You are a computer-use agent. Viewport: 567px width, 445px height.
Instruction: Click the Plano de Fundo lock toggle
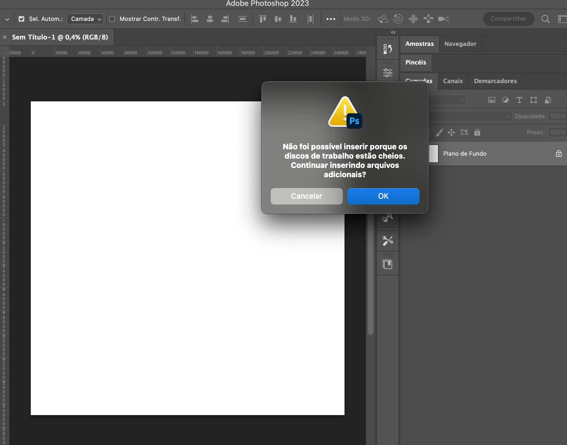point(559,154)
